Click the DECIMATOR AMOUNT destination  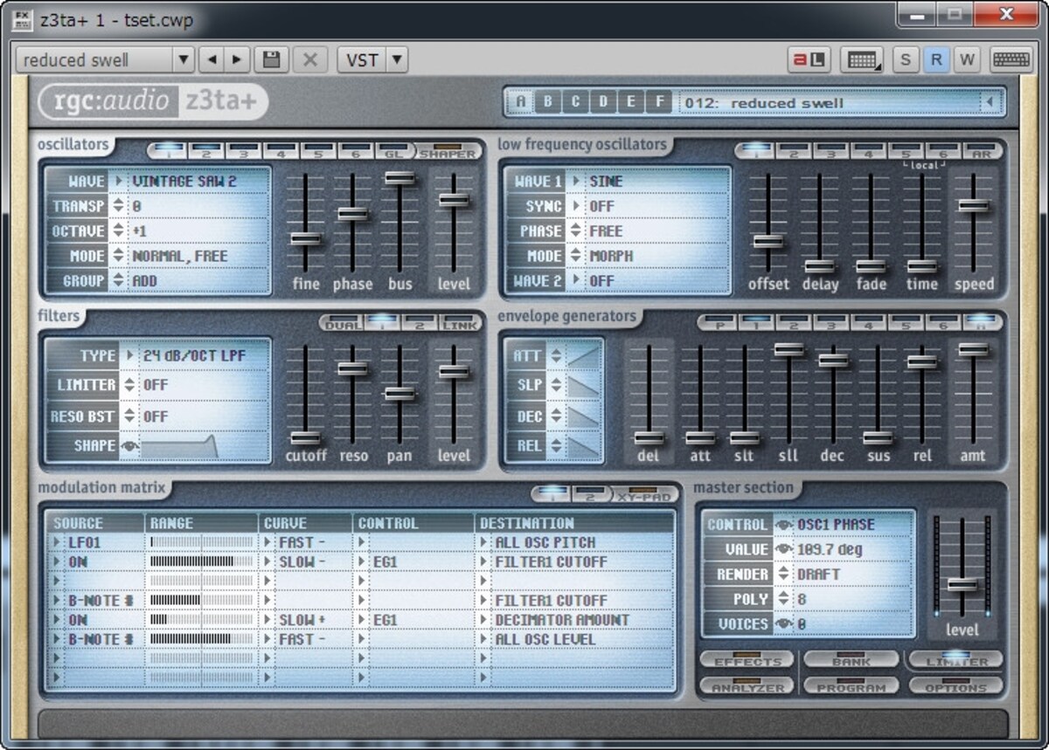click(x=562, y=620)
